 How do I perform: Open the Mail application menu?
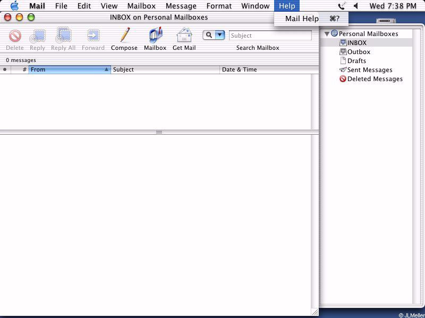[x=37, y=6]
